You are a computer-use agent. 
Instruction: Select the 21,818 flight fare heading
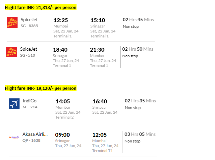(x=41, y=7)
